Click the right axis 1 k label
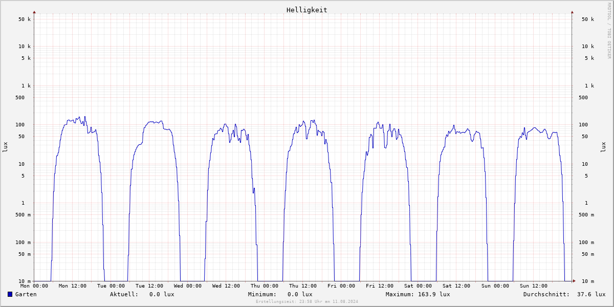This screenshot has width=614, height=307. point(589,86)
